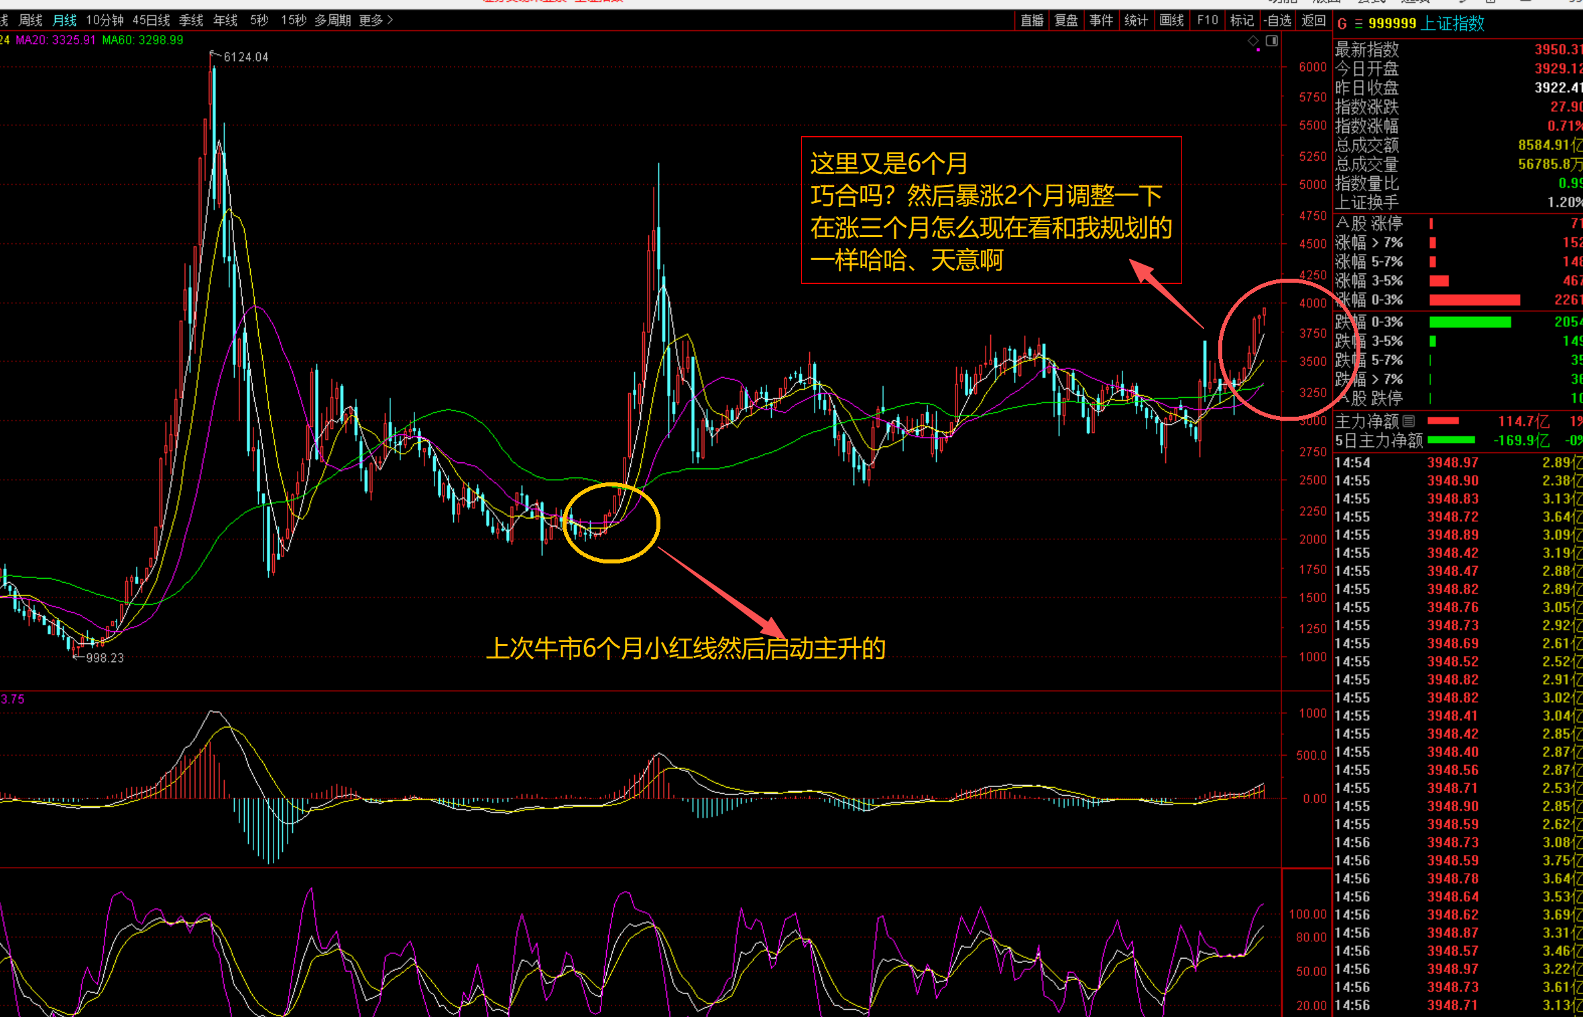Image resolution: width=1583 pixels, height=1017 pixels.
Task: Open the three-line menu icon by 999999
Action: tap(1358, 24)
